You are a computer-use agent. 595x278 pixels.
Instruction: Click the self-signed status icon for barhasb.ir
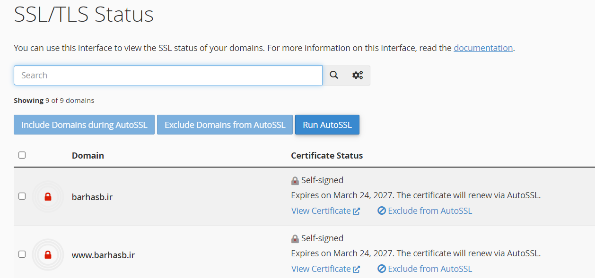pos(295,181)
